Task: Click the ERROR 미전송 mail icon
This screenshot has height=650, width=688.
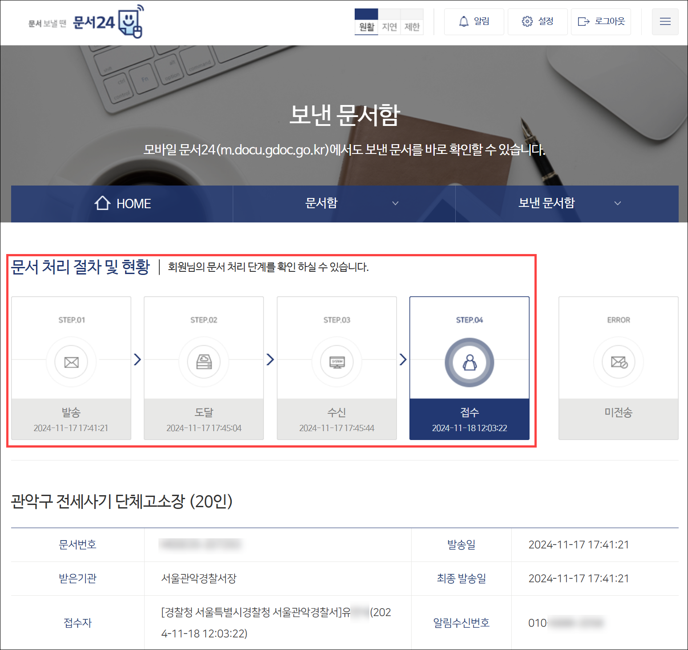Action: (619, 362)
